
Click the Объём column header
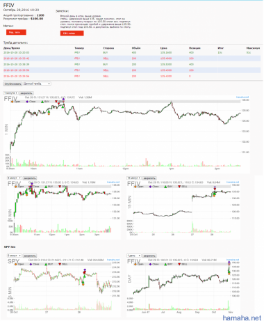pyautogui.click(x=136, y=48)
